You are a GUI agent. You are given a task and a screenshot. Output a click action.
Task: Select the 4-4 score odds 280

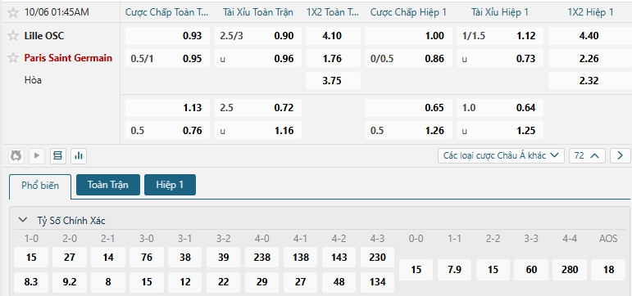click(570, 270)
